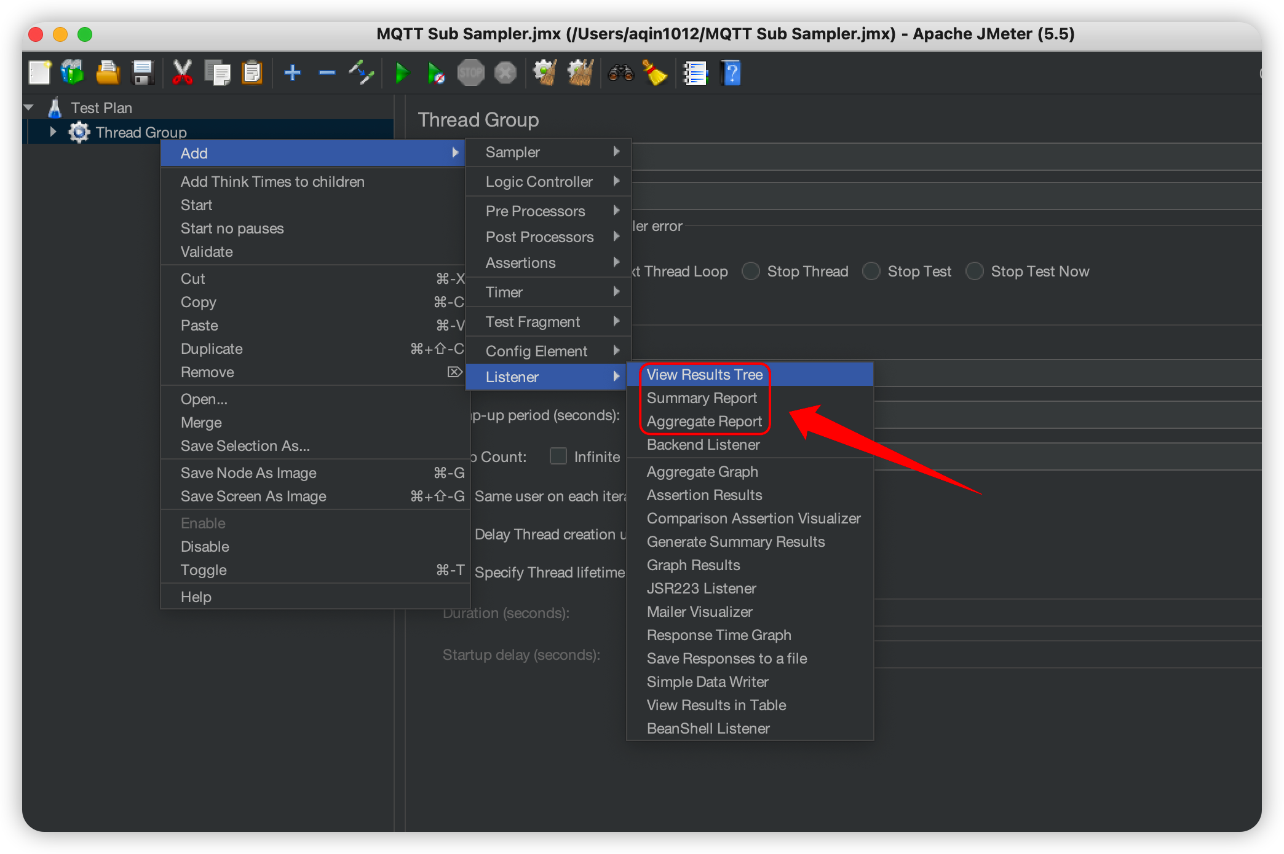Image resolution: width=1284 pixels, height=854 pixels.
Task: Click the Save floppy disk icon
Action: coord(143,73)
